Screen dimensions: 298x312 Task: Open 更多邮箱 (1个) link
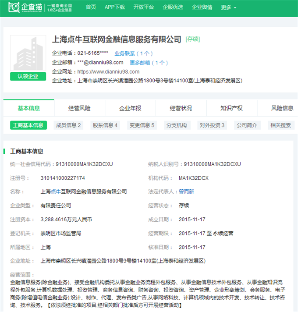(x=149, y=63)
